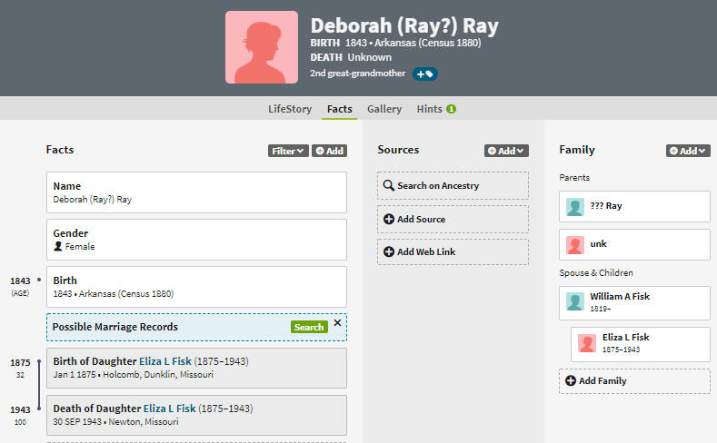Click the ??? Ray parent avatar icon
Image resolution: width=717 pixels, height=443 pixels.
tap(575, 207)
